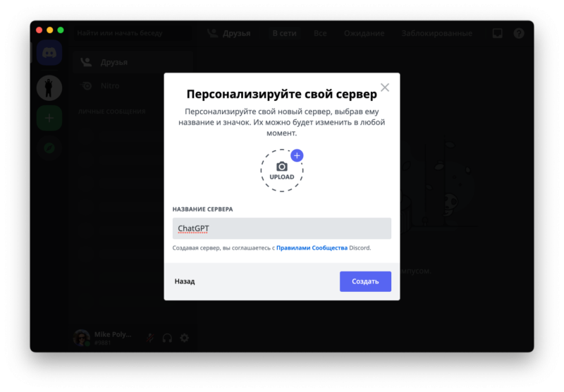Viewport: 564px width, 392px height.
Task: Go back with the Назад button
Action: (185, 281)
